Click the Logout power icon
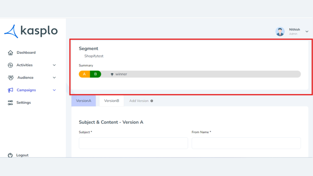The width and height of the screenshot is (313, 176). 10,155
